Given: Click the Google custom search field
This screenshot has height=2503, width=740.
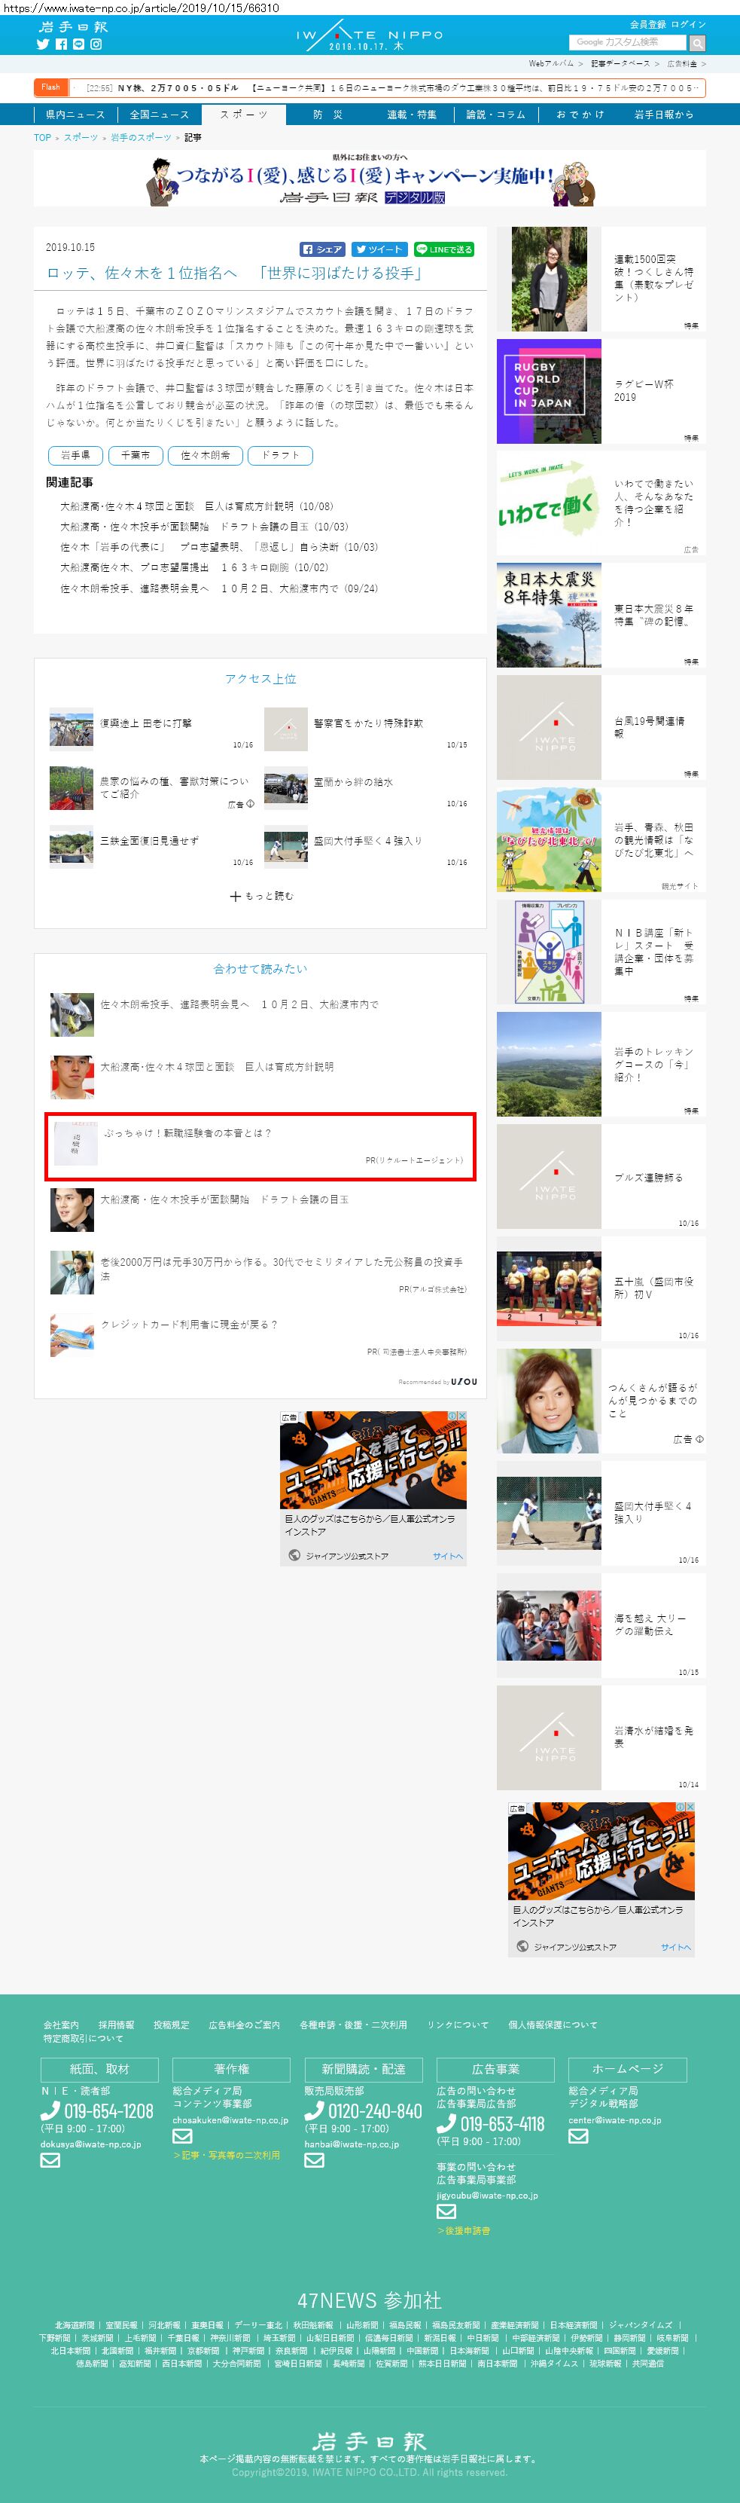Looking at the screenshot, I should pyautogui.click(x=629, y=43).
